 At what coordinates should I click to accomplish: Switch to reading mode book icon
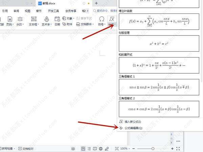95,149
